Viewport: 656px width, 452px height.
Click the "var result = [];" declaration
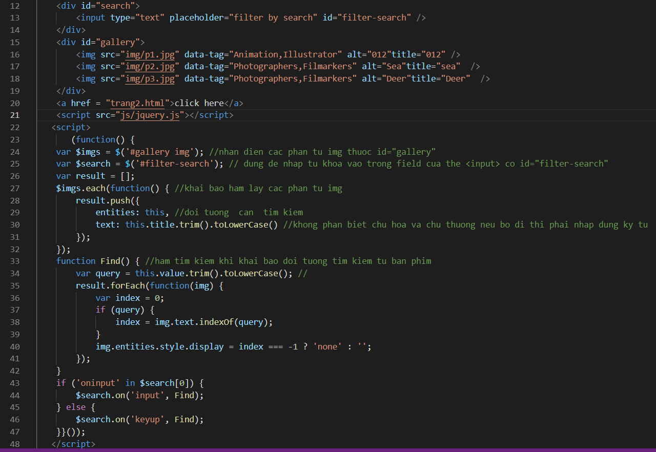point(96,176)
